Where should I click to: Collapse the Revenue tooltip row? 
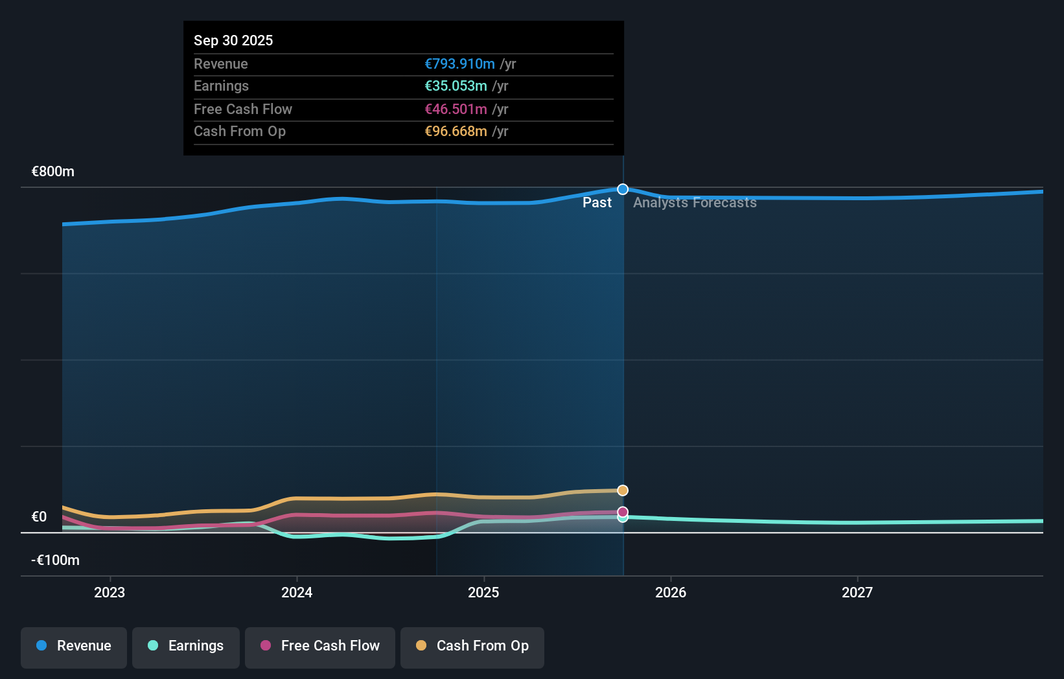tap(403, 63)
